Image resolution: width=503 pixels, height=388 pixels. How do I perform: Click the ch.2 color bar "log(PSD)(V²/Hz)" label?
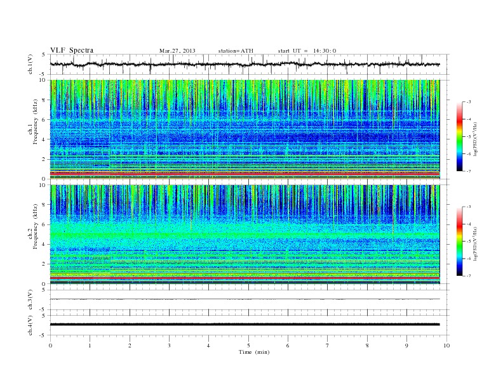click(x=476, y=243)
